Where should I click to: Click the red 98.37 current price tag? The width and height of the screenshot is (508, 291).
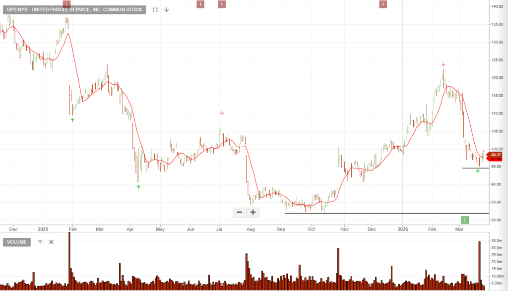[495, 156]
